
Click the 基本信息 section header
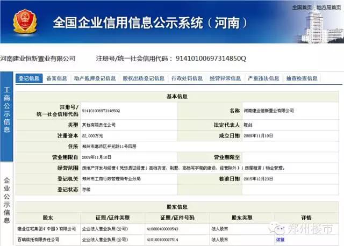[177, 97]
